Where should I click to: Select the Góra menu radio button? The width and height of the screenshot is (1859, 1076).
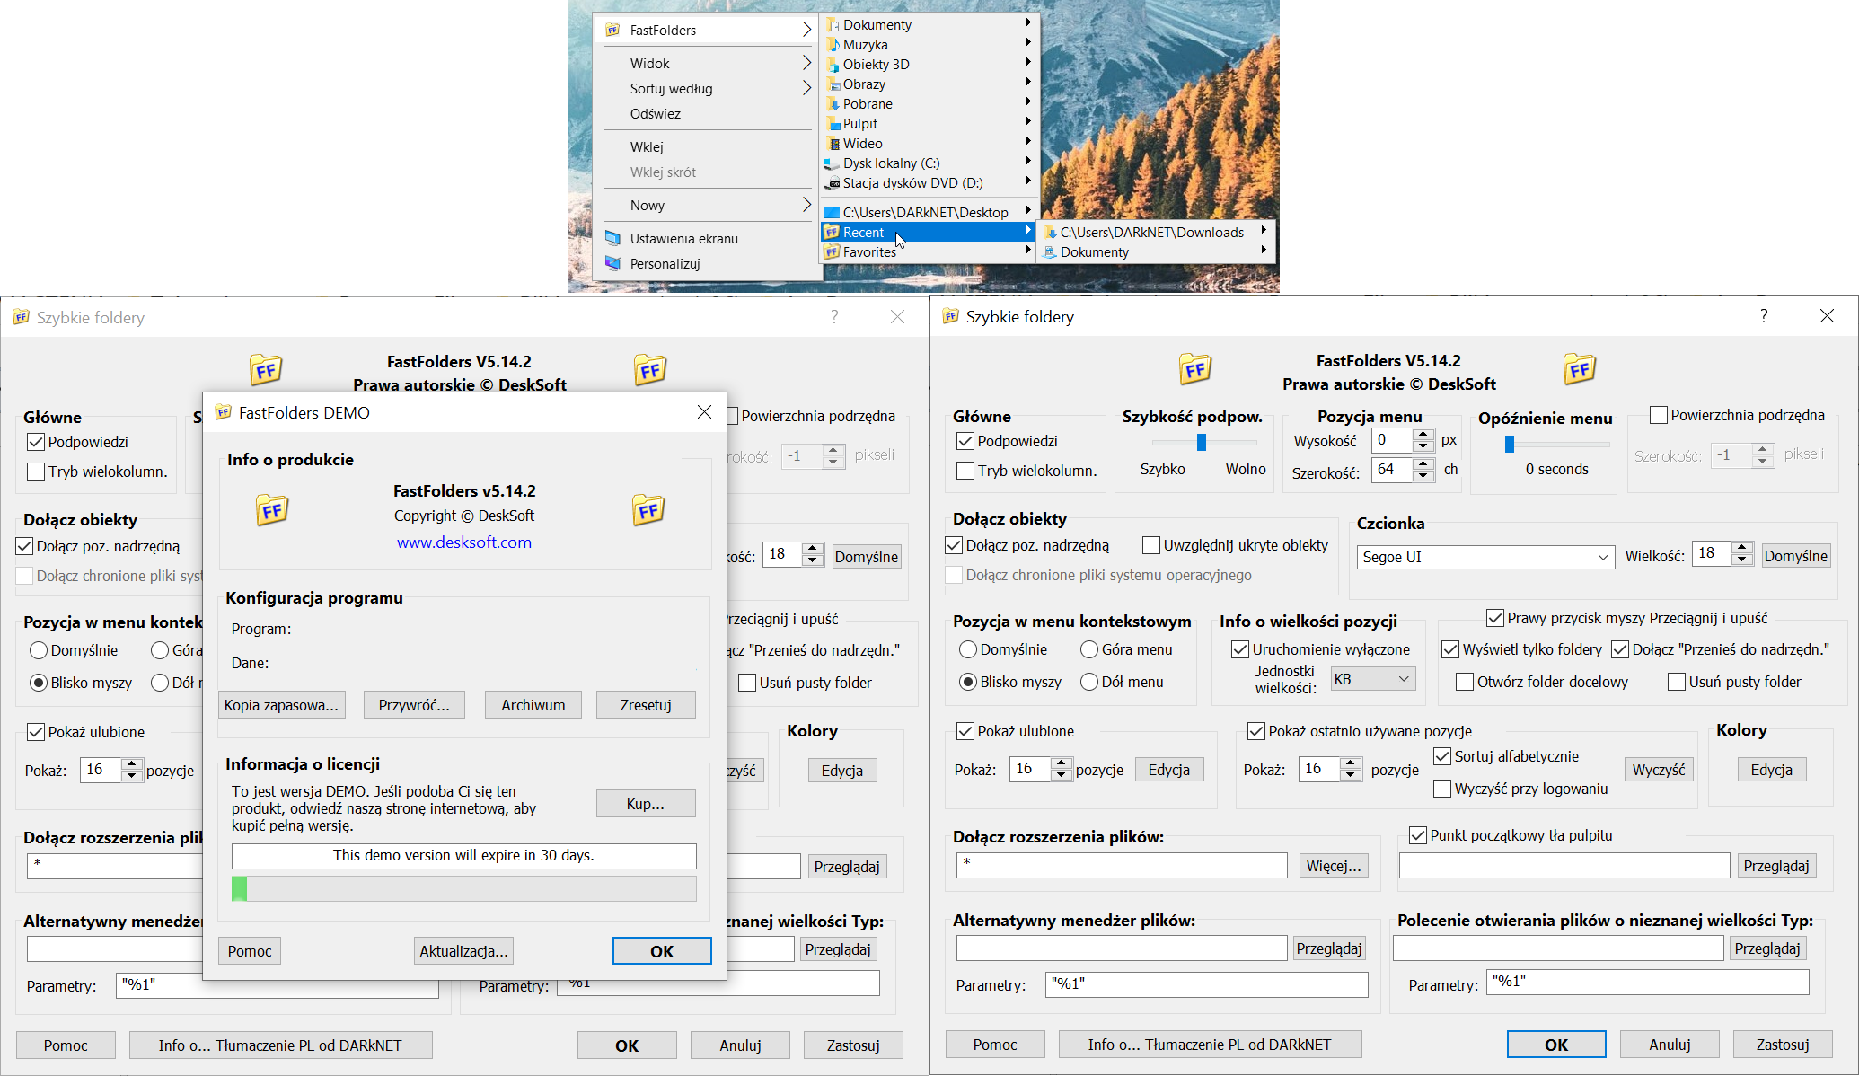click(x=1089, y=649)
